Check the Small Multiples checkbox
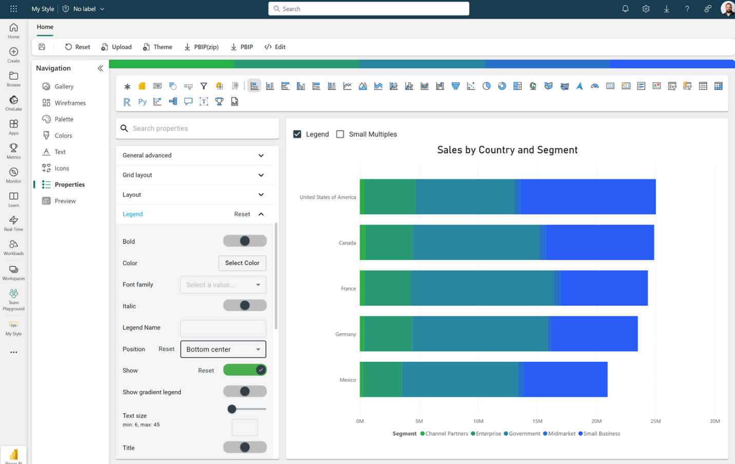This screenshot has width=735, height=464. pos(340,134)
